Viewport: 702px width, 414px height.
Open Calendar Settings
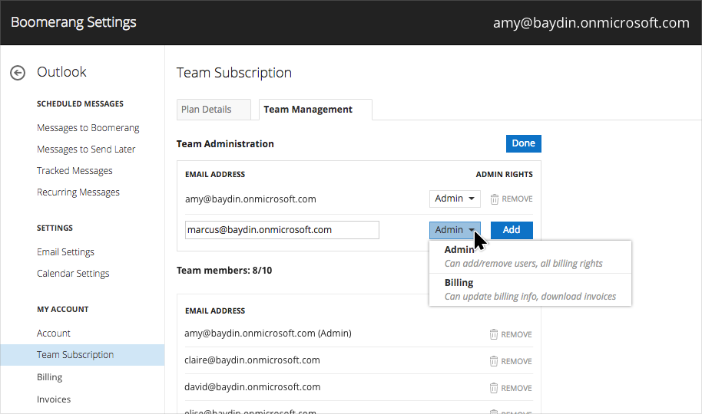pyautogui.click(x=73, y=274)
